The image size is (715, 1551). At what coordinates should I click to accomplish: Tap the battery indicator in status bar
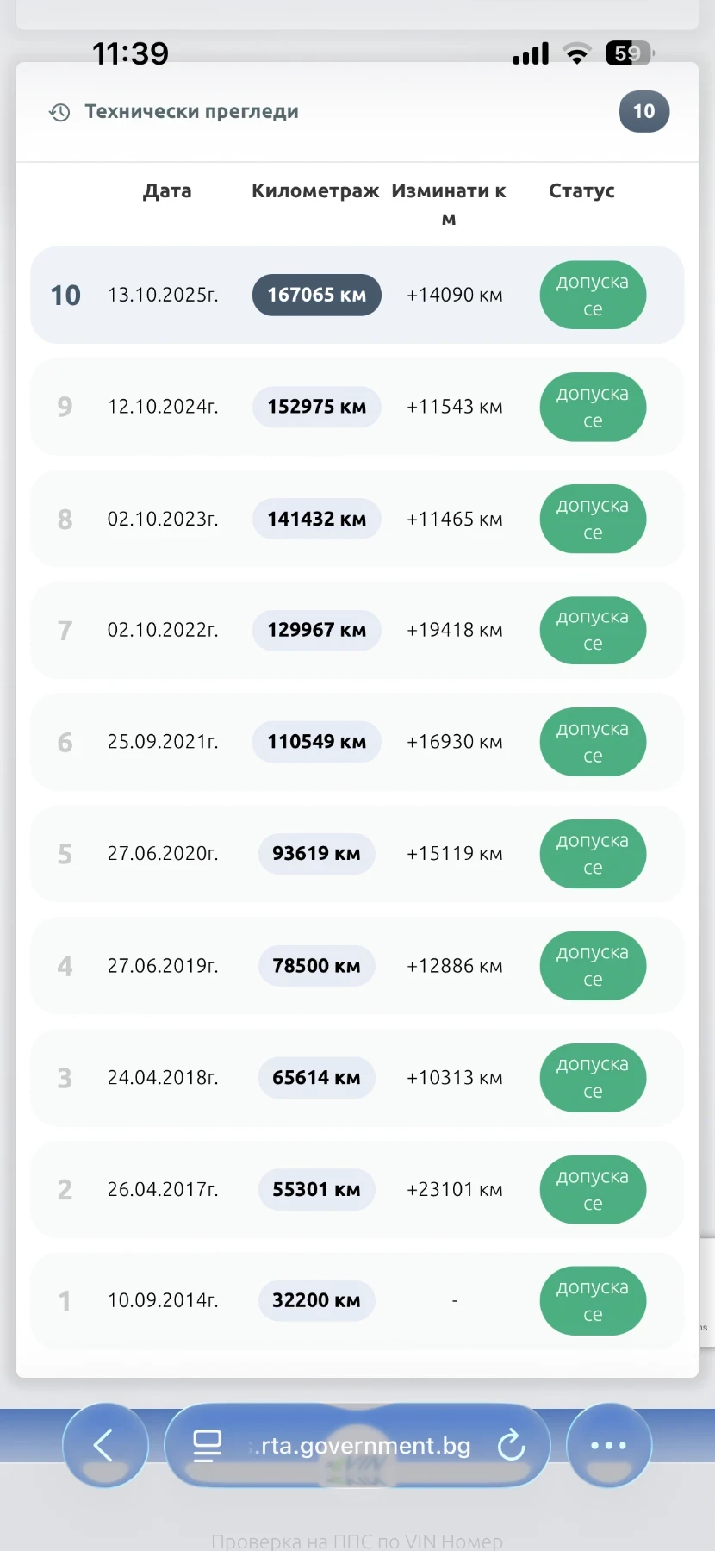tap(629, 53)
